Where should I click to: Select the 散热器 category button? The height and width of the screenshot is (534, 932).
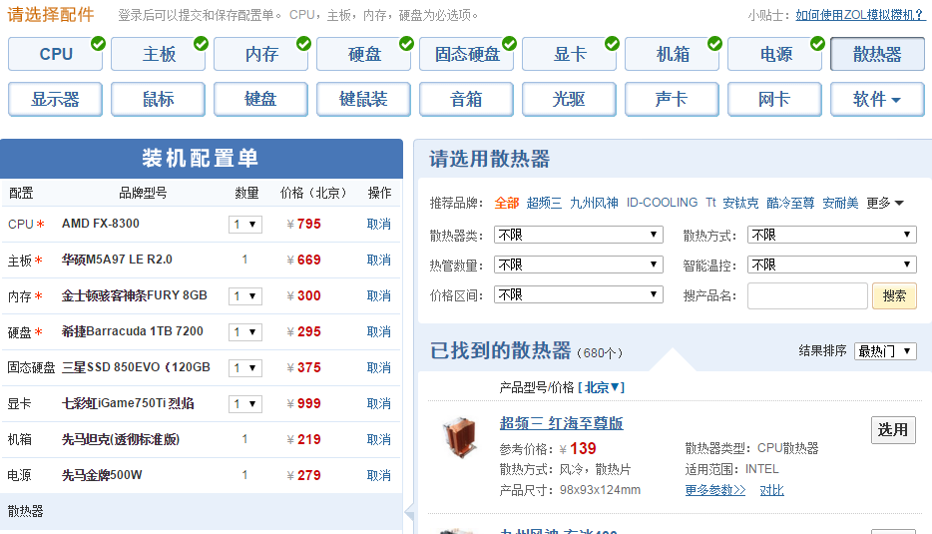tap(877, 54)
